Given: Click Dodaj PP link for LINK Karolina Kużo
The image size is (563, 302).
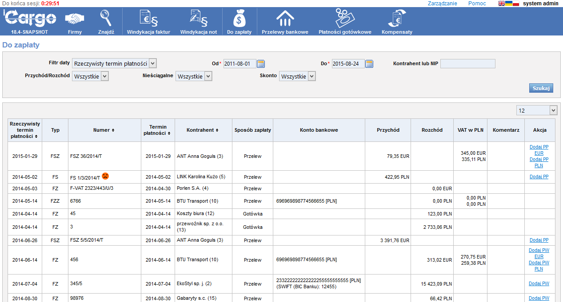Looking at the screenshot, I should point(539,176).
